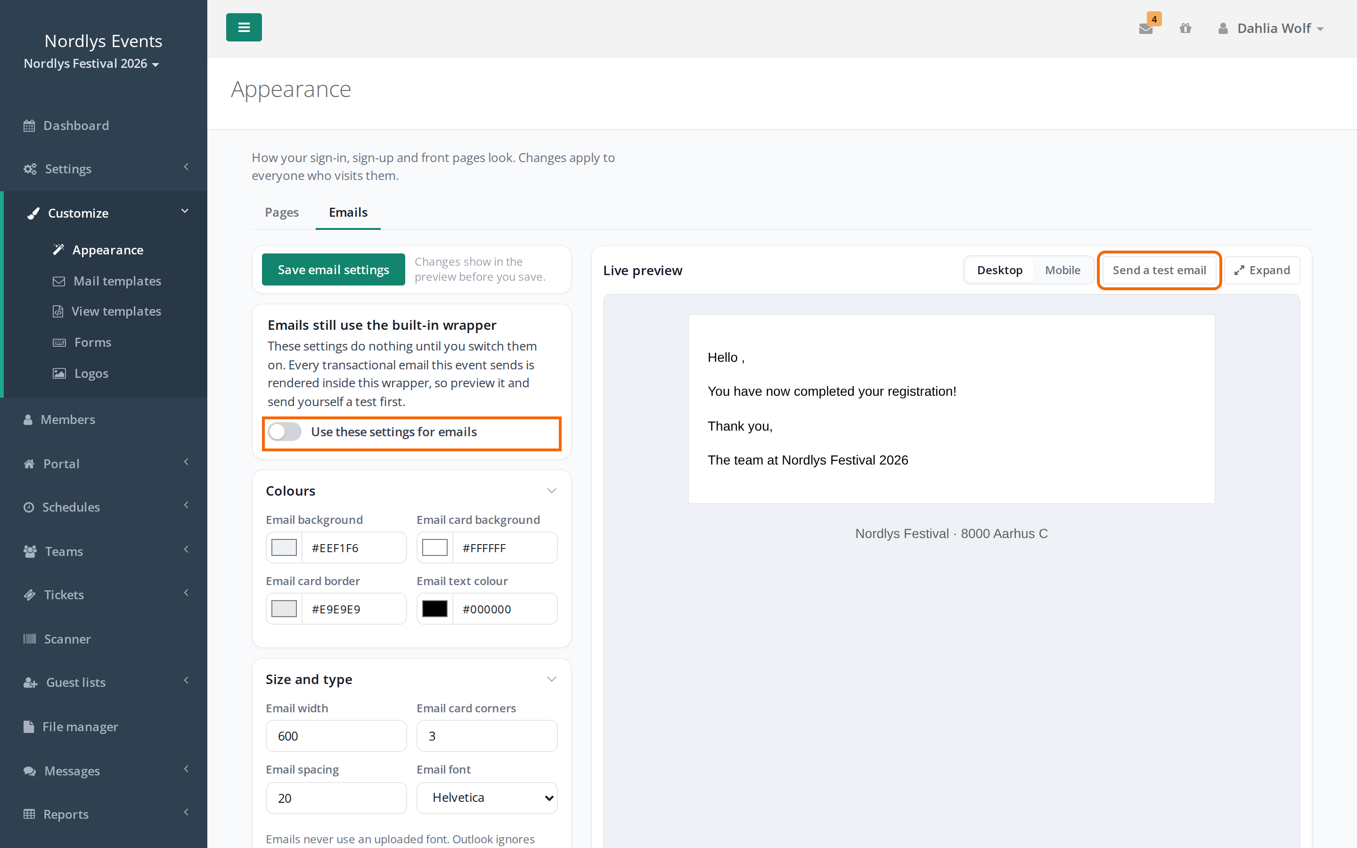This screenshot has width=1357, height=848.
Task: Click the Dashboard calendar icon
Action: coord(29,126)
